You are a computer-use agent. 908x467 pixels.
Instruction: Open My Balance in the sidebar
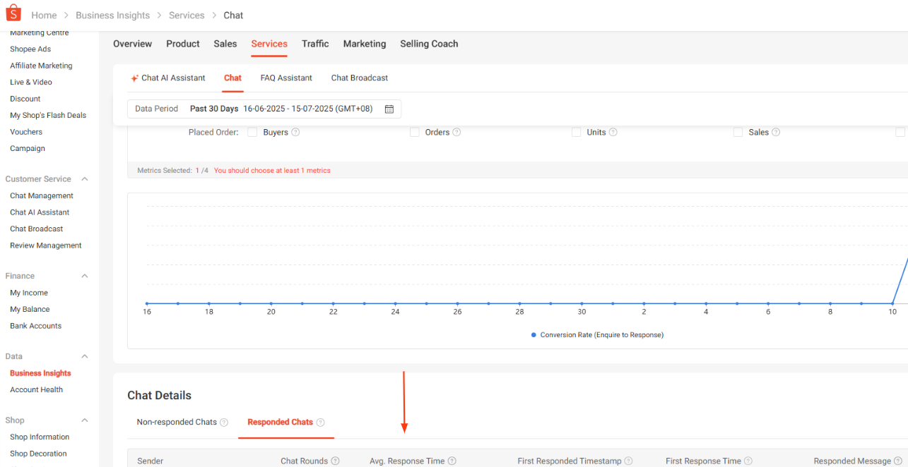(x=30, y=310)
